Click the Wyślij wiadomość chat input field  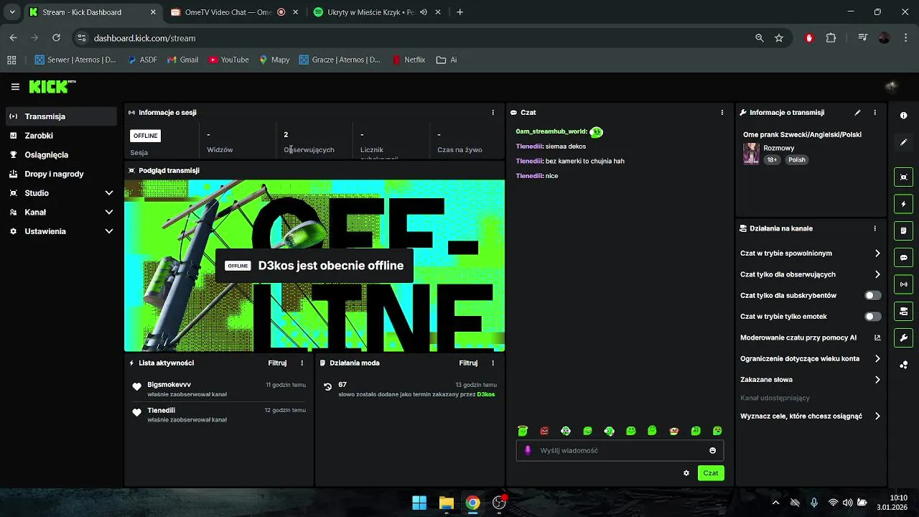click(x=620, y=450)
